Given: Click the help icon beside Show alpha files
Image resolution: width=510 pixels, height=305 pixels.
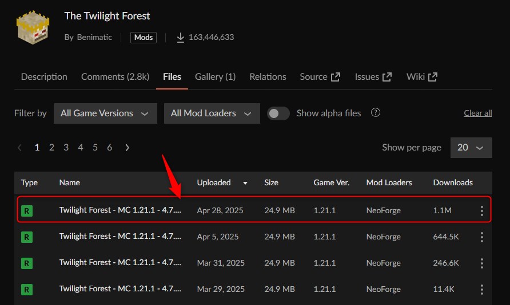Looking at the screenshot, I should point(376,112).
